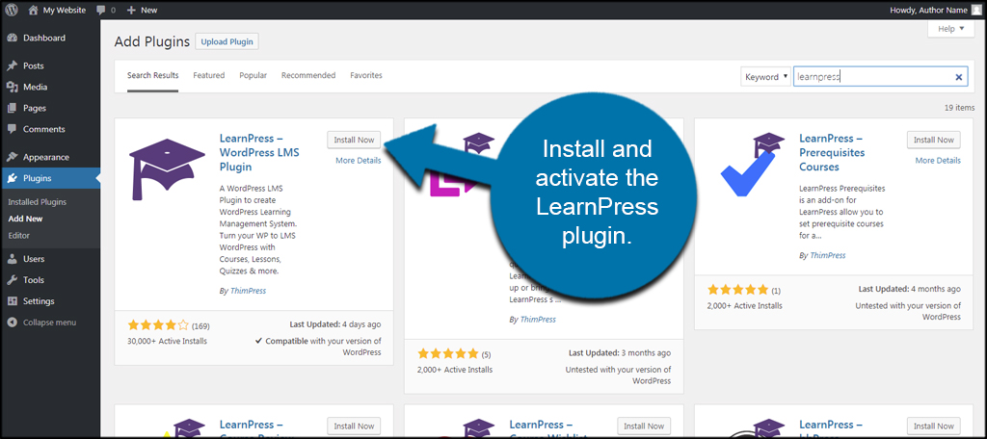This screenshot has height=439, width=987.
Task: View More Details for LearnPress LMS Plugin
Action: (x=359, y=161)
